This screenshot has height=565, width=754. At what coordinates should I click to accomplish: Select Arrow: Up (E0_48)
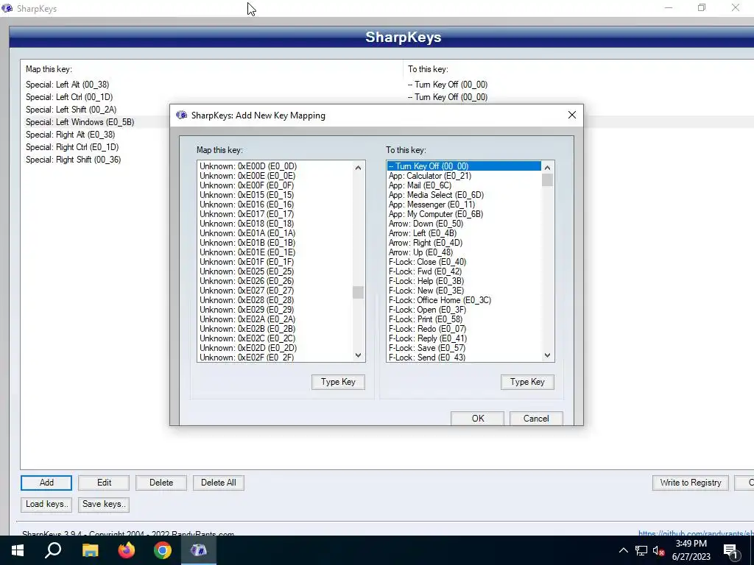pos(464,252)
